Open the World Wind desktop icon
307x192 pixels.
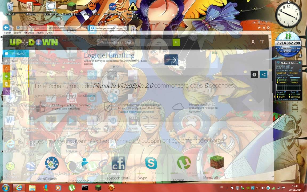click(112, 8)
